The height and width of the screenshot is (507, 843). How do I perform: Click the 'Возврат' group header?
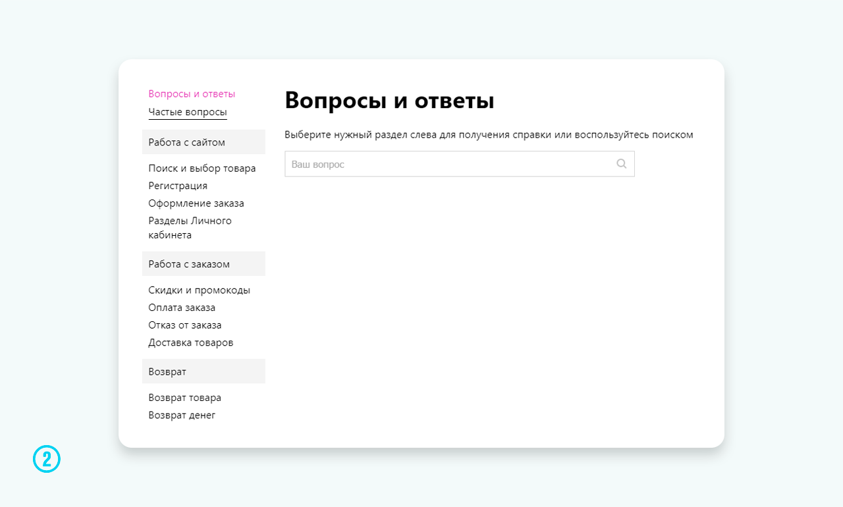[204, 371]
